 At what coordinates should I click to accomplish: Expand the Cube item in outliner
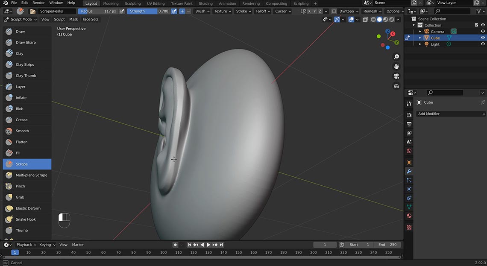click(x=420, y=38)
